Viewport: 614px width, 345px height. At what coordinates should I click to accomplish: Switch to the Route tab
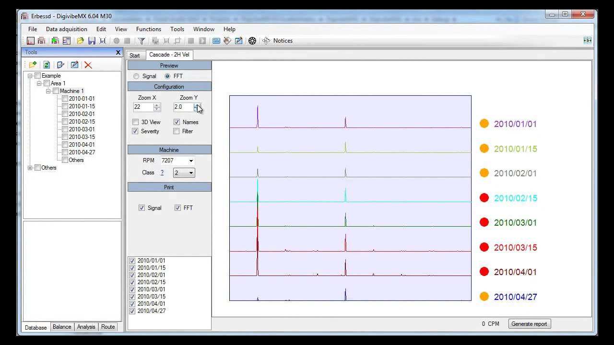[x=108, y=327]
